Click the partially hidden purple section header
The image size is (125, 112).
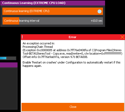[x=9, y=65]
